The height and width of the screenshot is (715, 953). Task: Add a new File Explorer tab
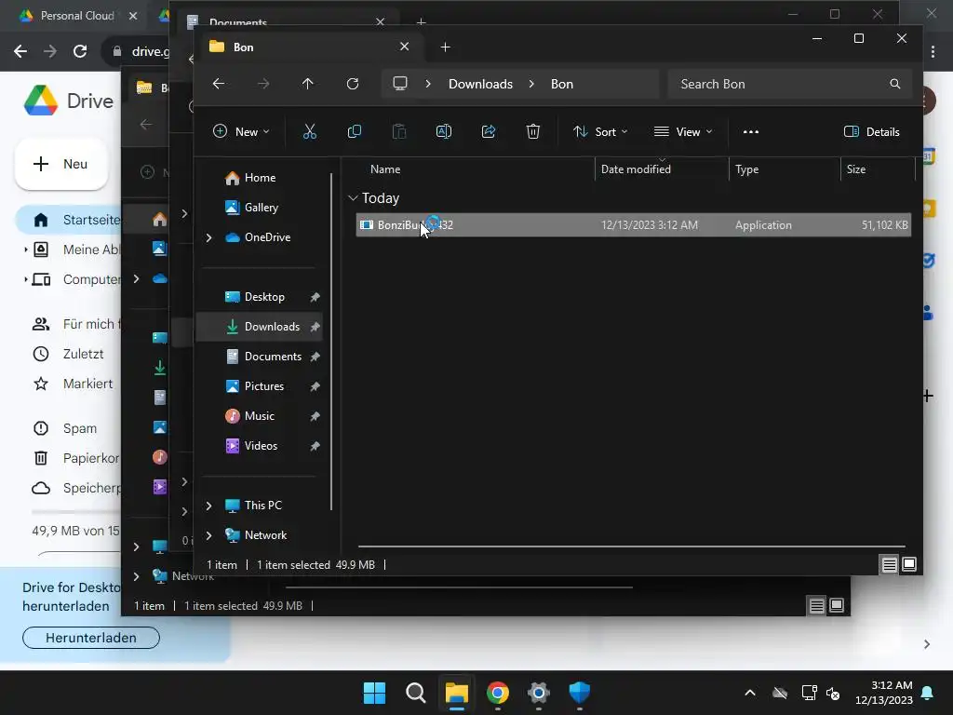[445, 47]
